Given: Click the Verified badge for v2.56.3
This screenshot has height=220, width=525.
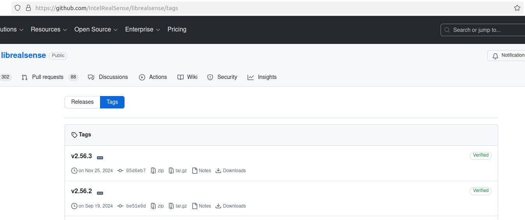Looking at the screenshot, I should click(x=481, y=155).
